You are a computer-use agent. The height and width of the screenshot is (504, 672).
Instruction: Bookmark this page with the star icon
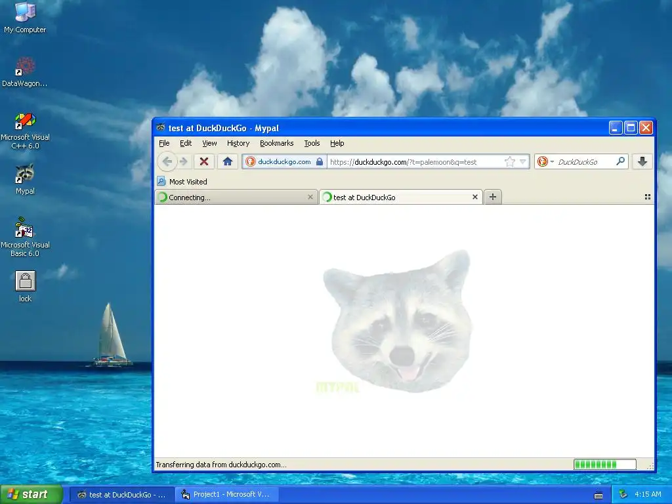click(509, 161)
